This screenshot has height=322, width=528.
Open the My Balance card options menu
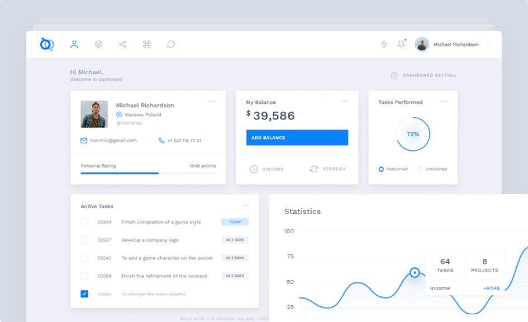345,102
